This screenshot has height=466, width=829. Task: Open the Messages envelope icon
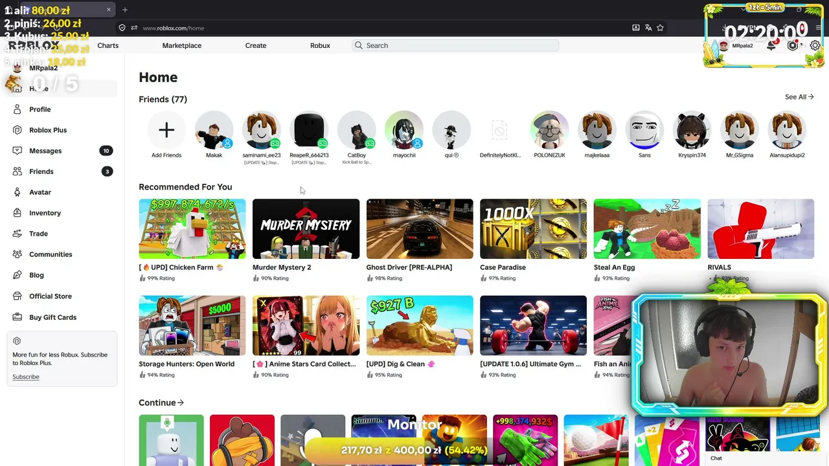(x=17, y=151)
